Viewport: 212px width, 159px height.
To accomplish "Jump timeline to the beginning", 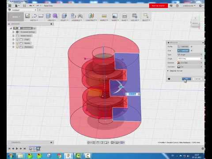I will pyautogui.click(x=9, y=149).
